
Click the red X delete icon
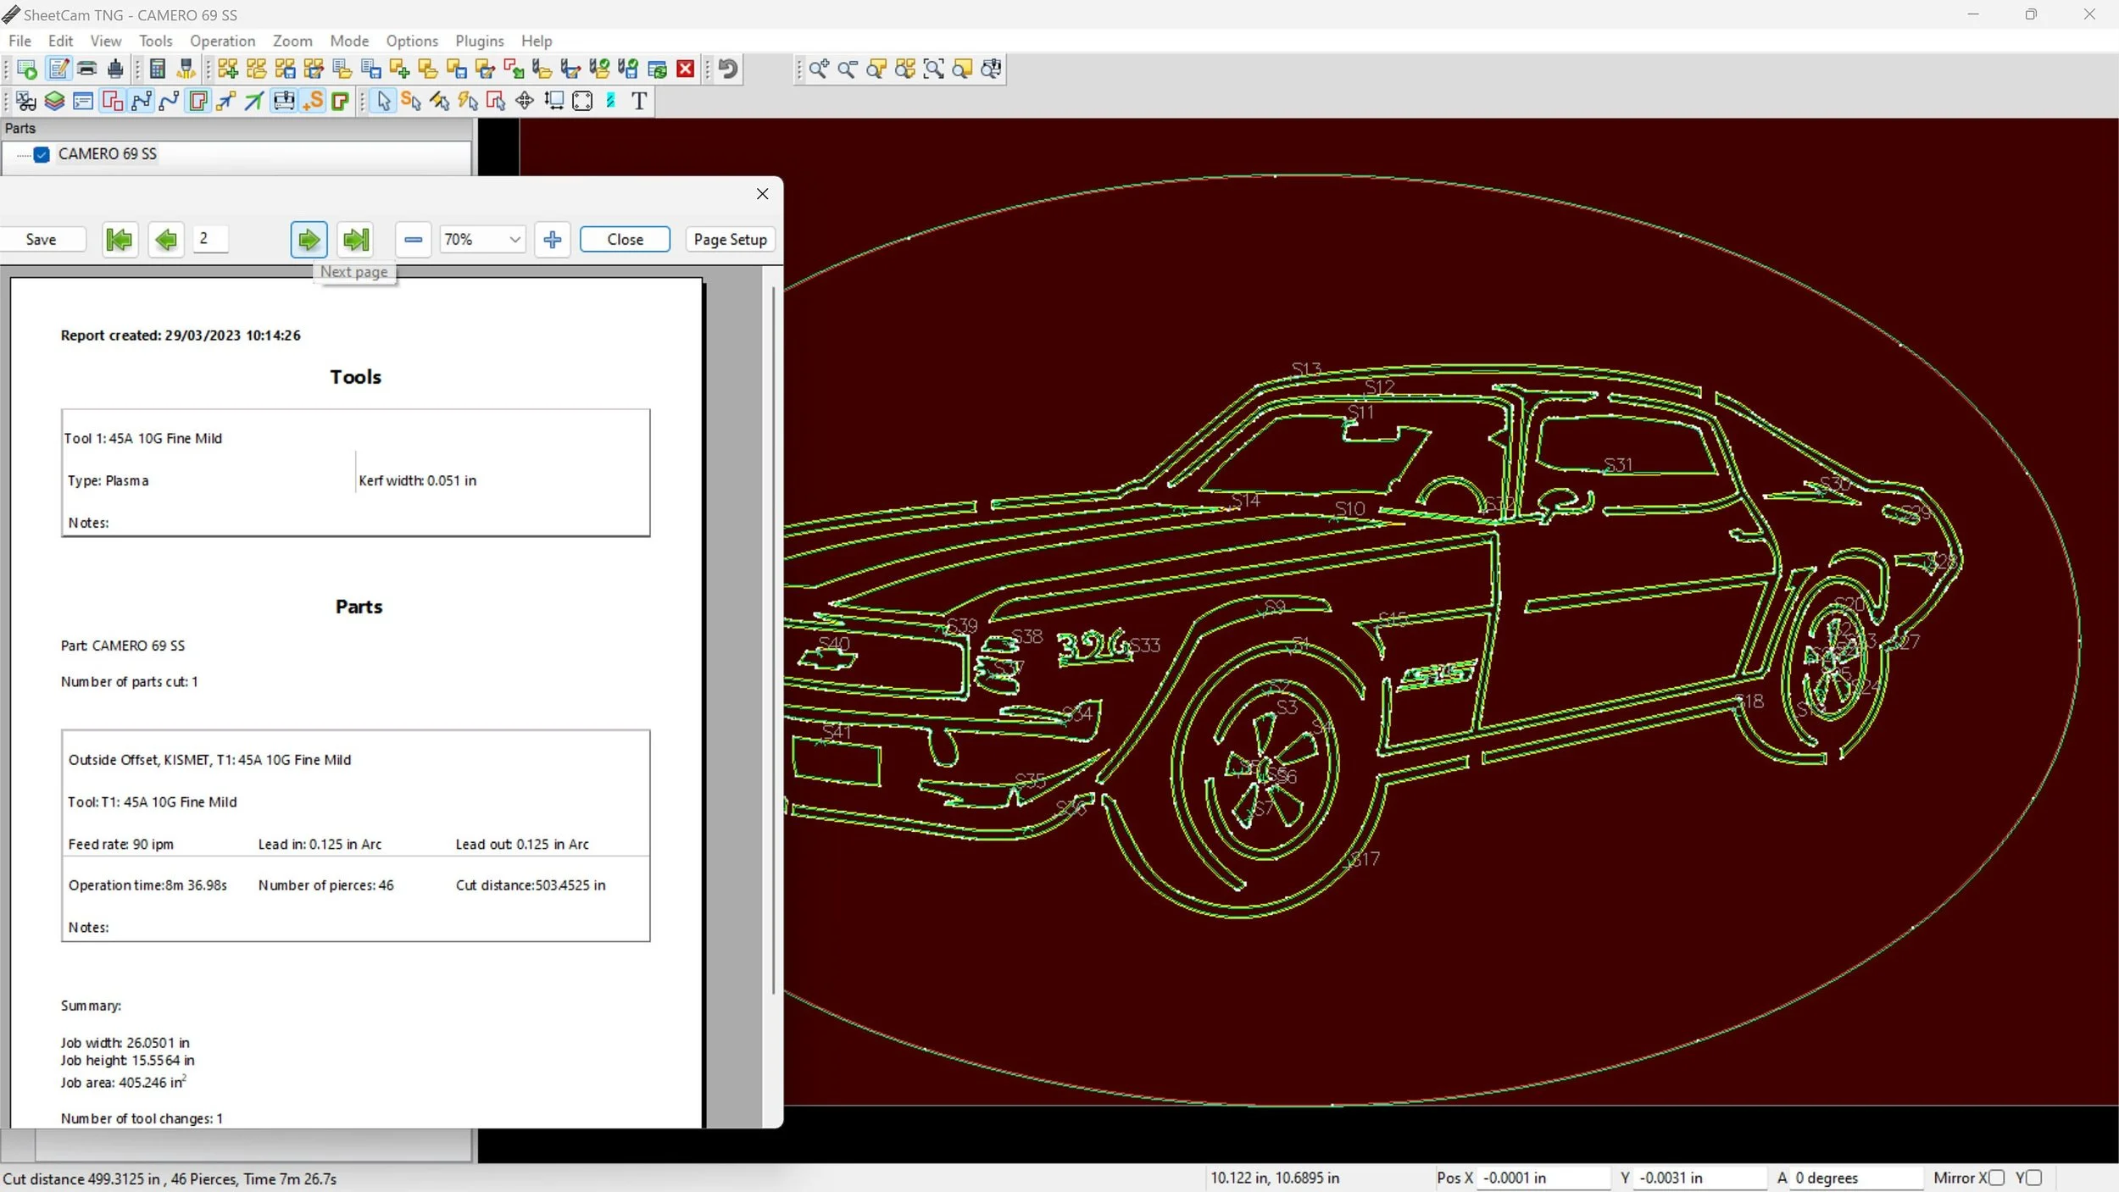tap(686, 69)
